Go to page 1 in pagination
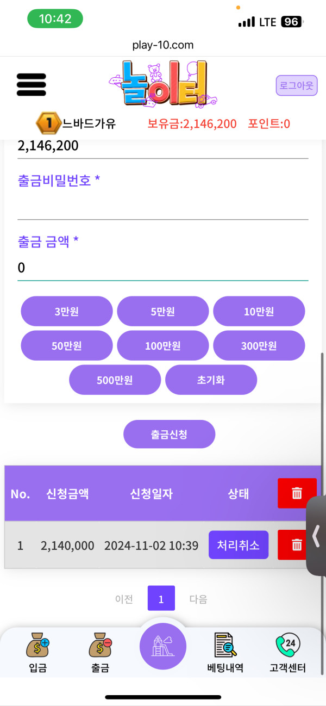Image resolution: width=326 pixels, height=706 pixels. 161,599
